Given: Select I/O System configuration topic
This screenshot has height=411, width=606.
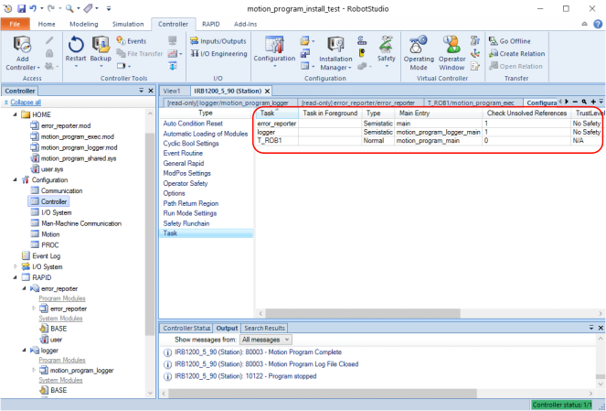Looking at the screenshot, I should coord(51,212).
